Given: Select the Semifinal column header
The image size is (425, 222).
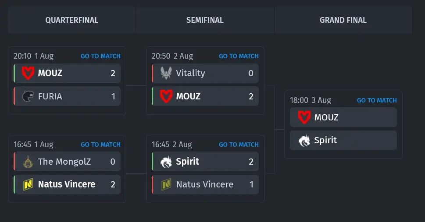Looking at the screenshot, I should (205, 20).
